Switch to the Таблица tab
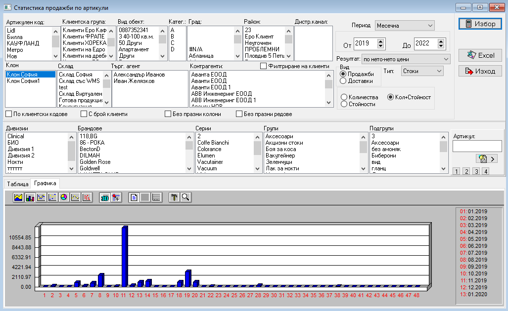This screenshot has width=508, height=311. (x=17, y=184)
